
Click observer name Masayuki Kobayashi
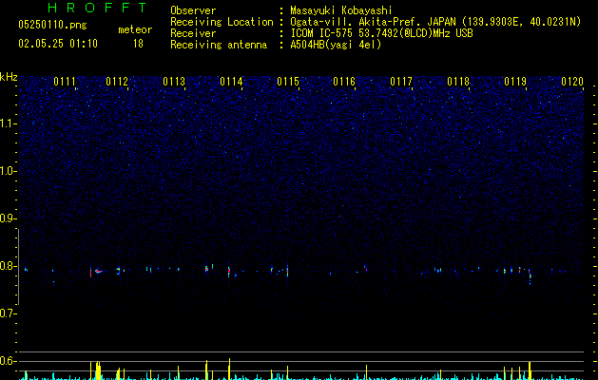click(x=341, y=10)
